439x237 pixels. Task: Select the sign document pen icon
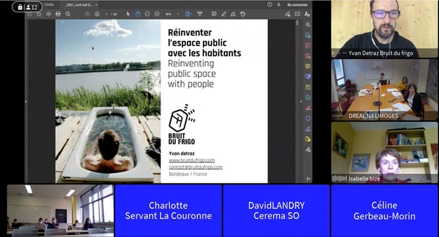pyautogui.click(x=233, y=14)
